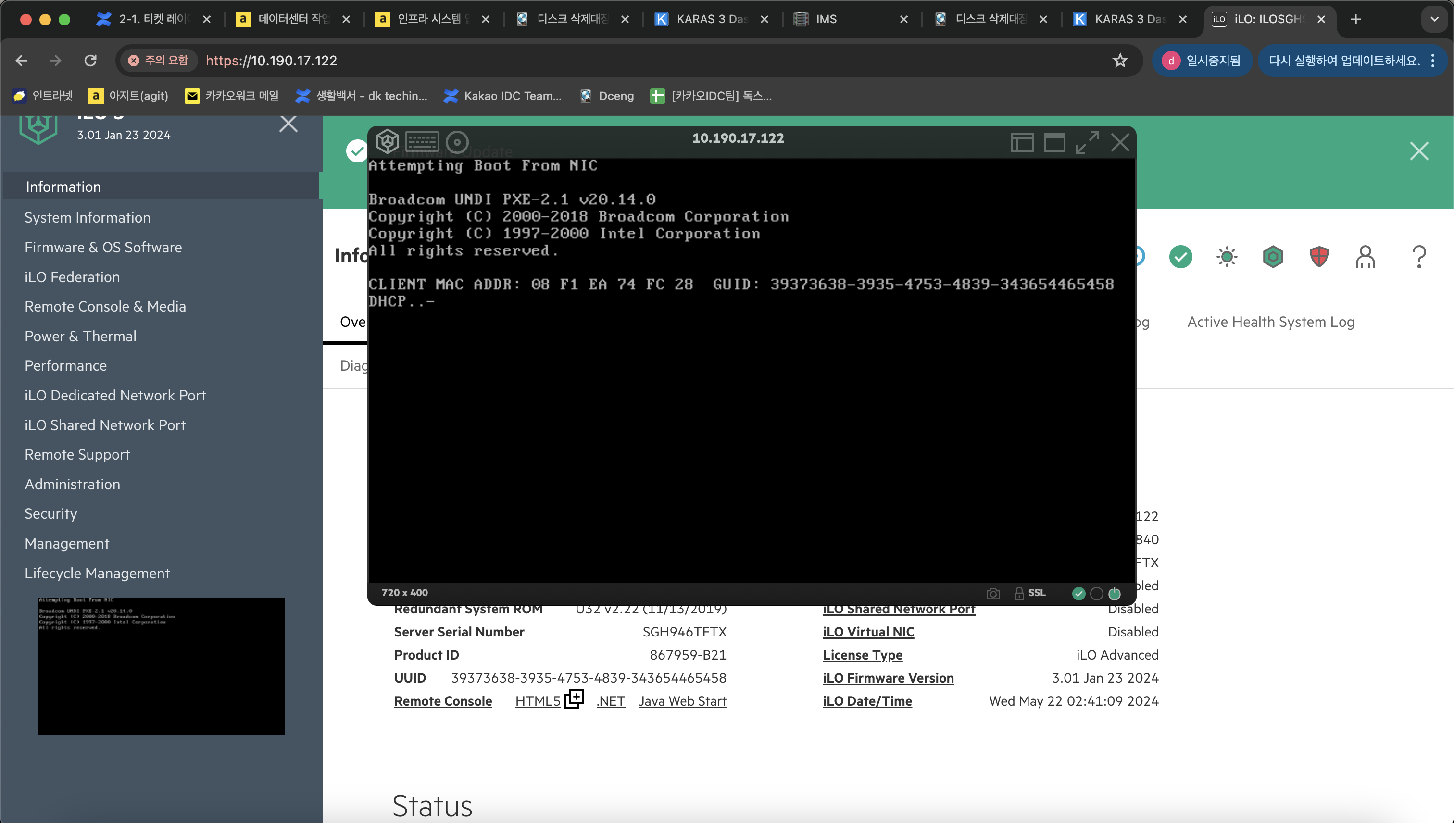
Task: Open the Dceng bookmark
Action: pyautogui.click(x=607, y=96)
